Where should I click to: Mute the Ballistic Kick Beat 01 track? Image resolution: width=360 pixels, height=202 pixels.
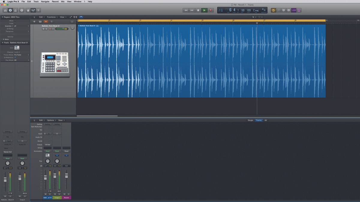pyautogui.click(x=43, y=29)
